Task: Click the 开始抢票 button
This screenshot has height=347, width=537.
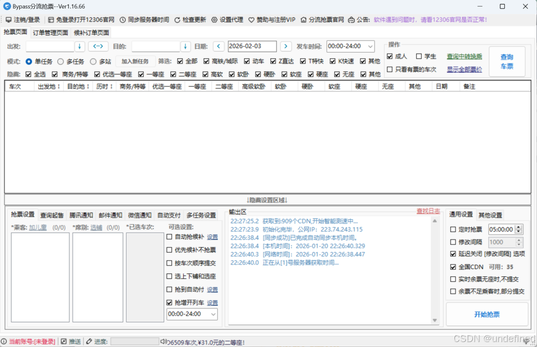Action: (487, 315)
